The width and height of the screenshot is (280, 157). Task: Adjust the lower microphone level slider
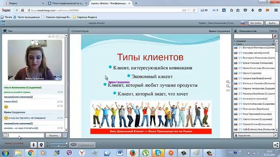pyautogui.click(x=58, y=146)
